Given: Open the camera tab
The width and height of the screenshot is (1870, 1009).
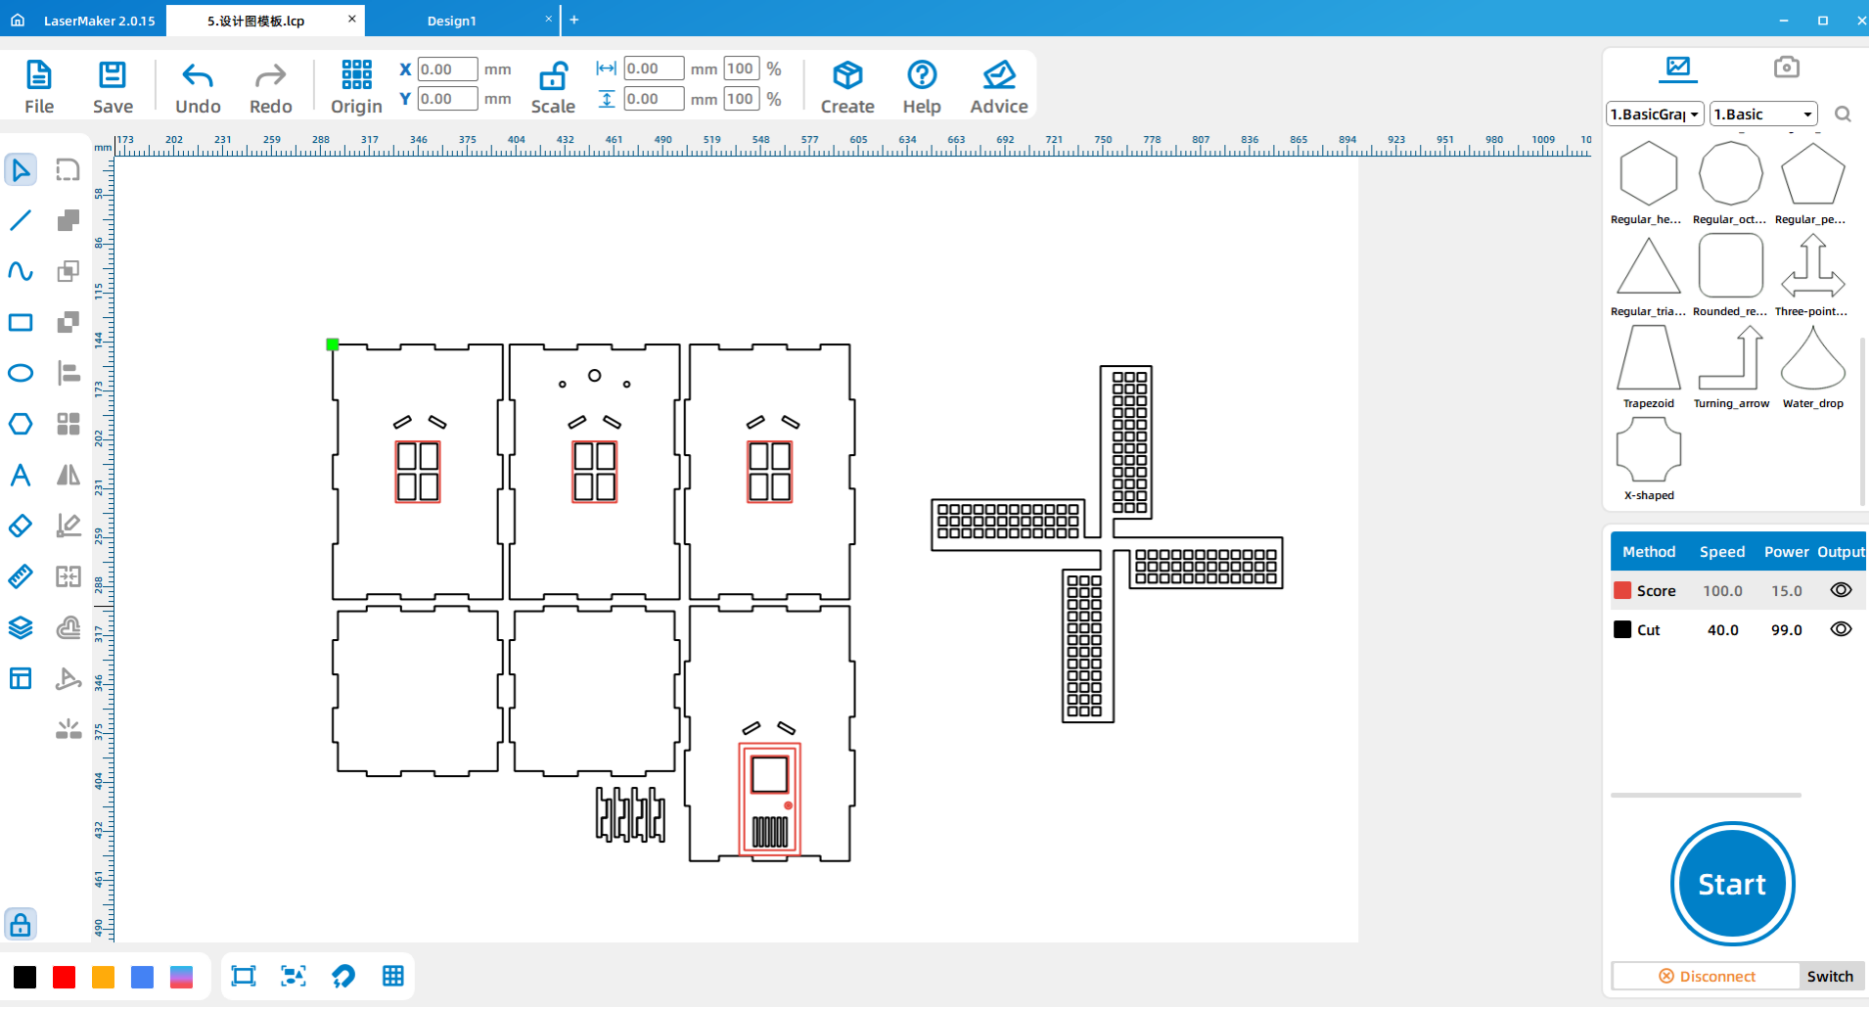Looking at the screenshot, I should click(1786, 67).
